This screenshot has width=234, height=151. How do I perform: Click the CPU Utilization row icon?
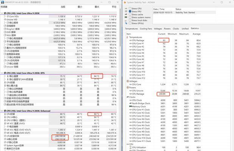(130, 147)
